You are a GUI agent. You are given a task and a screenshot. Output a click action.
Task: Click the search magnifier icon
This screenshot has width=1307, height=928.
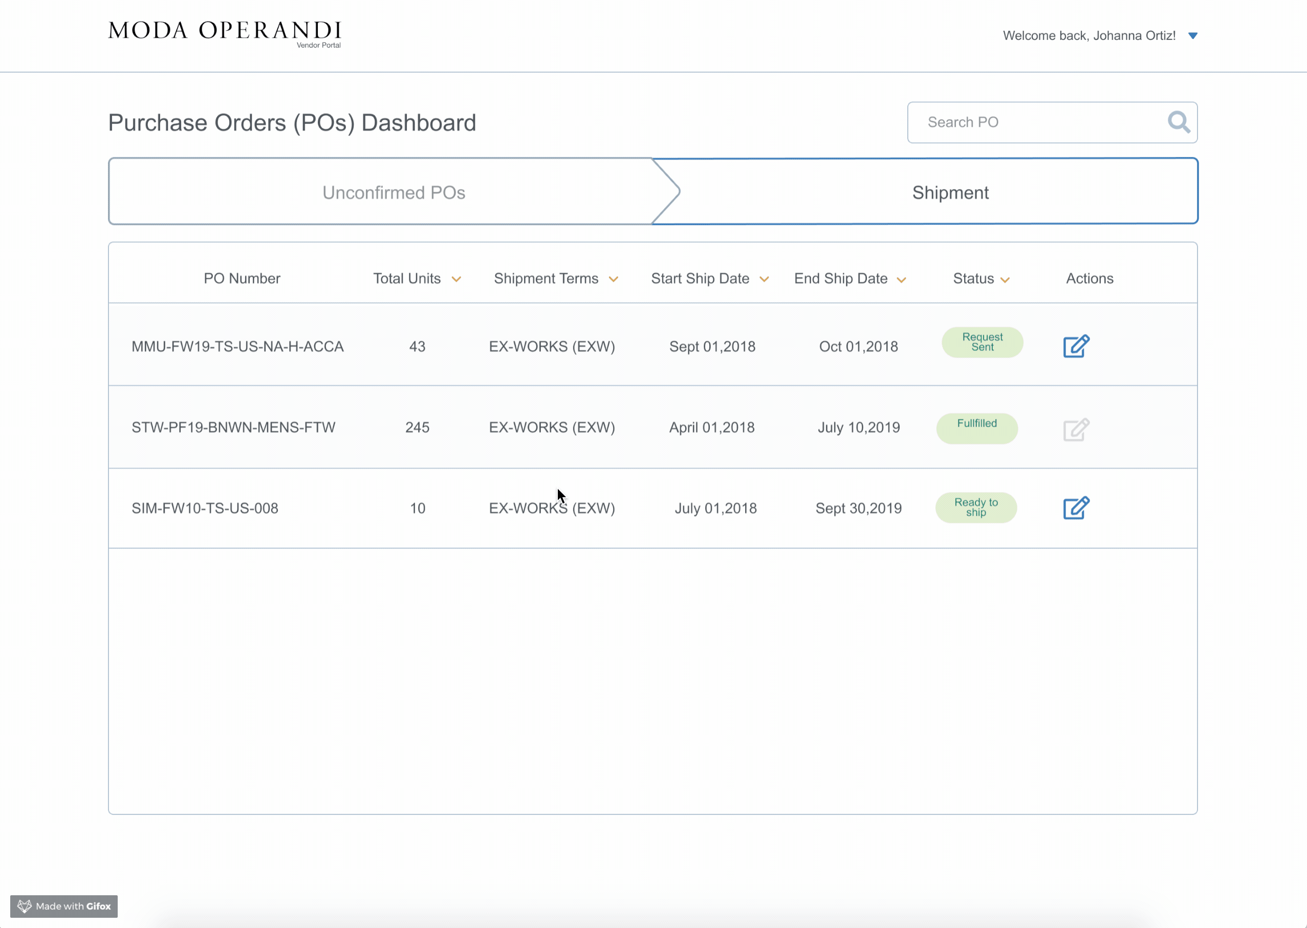pos(1179,122)
